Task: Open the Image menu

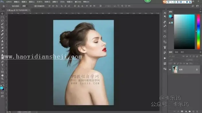Action: [x=24, y=2]
